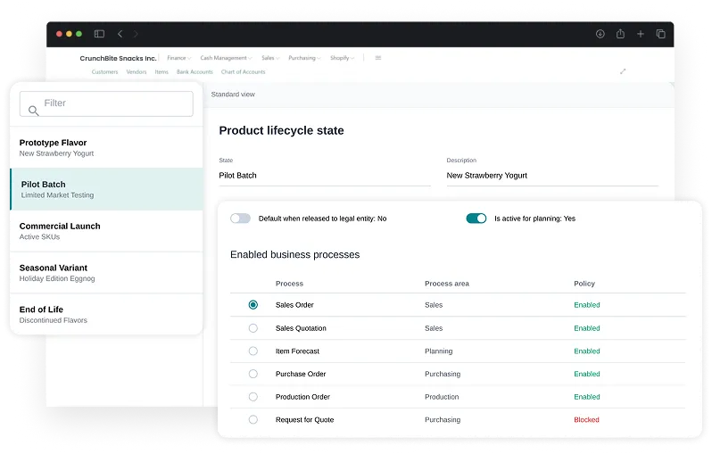Viewport: 712px width, 454px height.
Task: Open the Purchasing dropdown menu
Action: tap(304, 58)
